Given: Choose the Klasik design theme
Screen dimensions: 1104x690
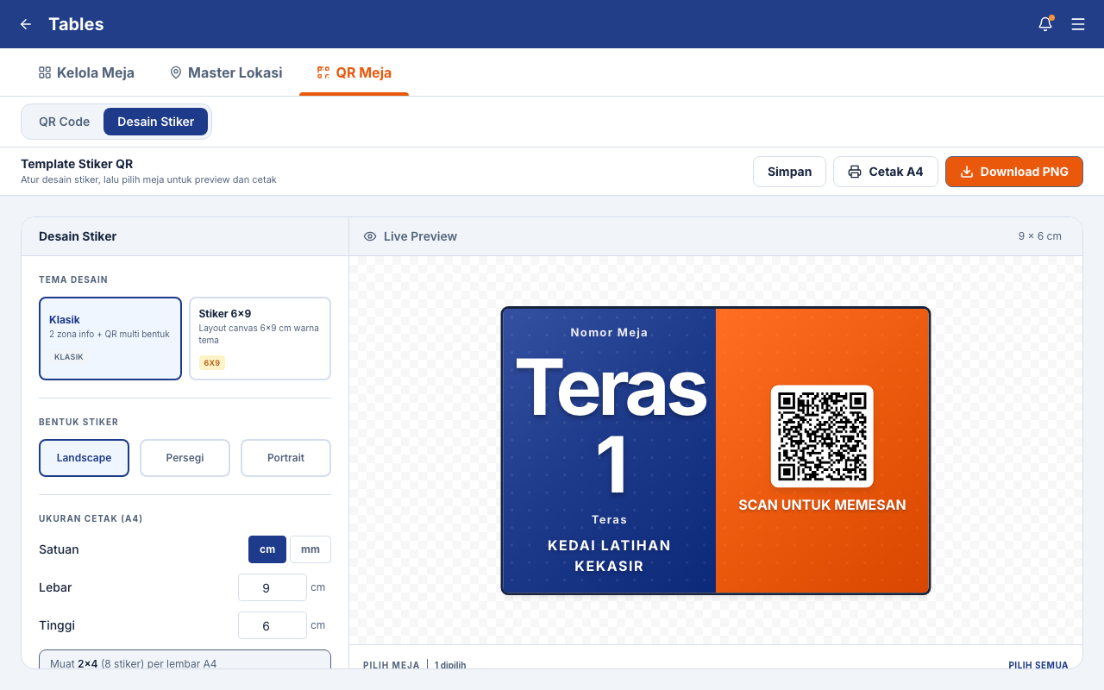Looking at the screenshot, I should click(110, 338).
